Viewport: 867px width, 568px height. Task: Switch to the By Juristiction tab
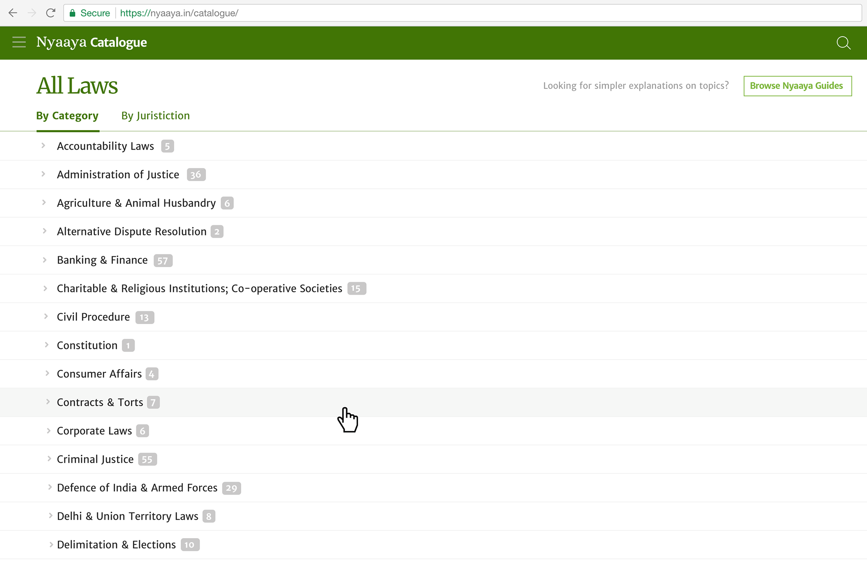(155, 116)
